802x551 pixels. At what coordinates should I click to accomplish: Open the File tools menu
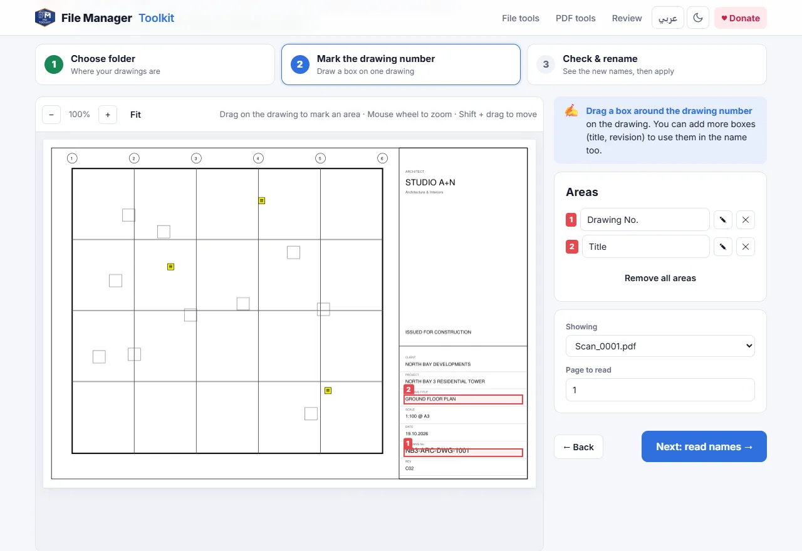click(x=521, y=18)
